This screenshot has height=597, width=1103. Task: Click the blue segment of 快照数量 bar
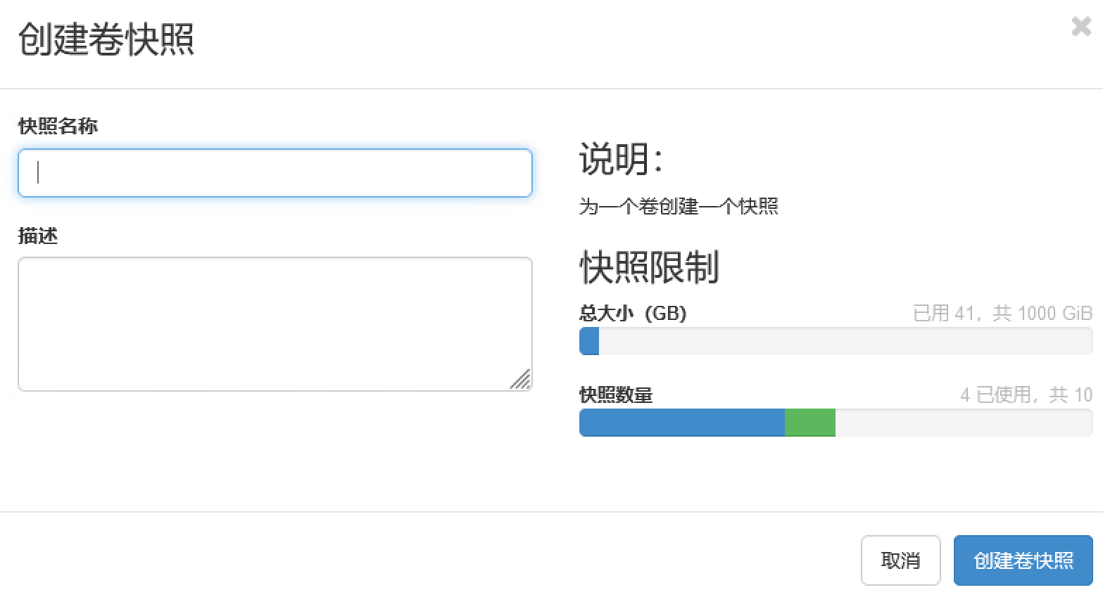click(681, 423)
